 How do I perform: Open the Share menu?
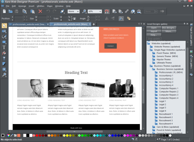point(50,6)
